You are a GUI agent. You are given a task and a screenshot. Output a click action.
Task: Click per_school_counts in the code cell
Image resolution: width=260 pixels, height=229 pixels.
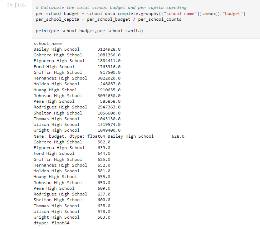160,19
